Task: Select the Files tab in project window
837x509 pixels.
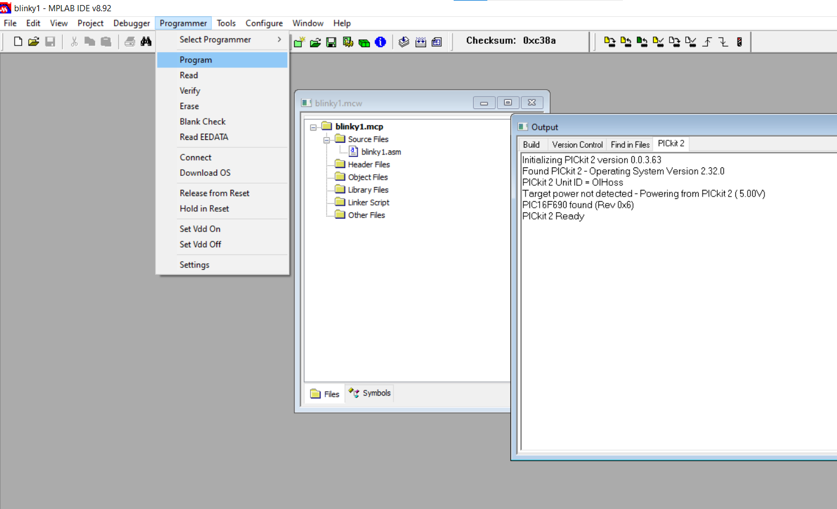Action: point(325,394)
